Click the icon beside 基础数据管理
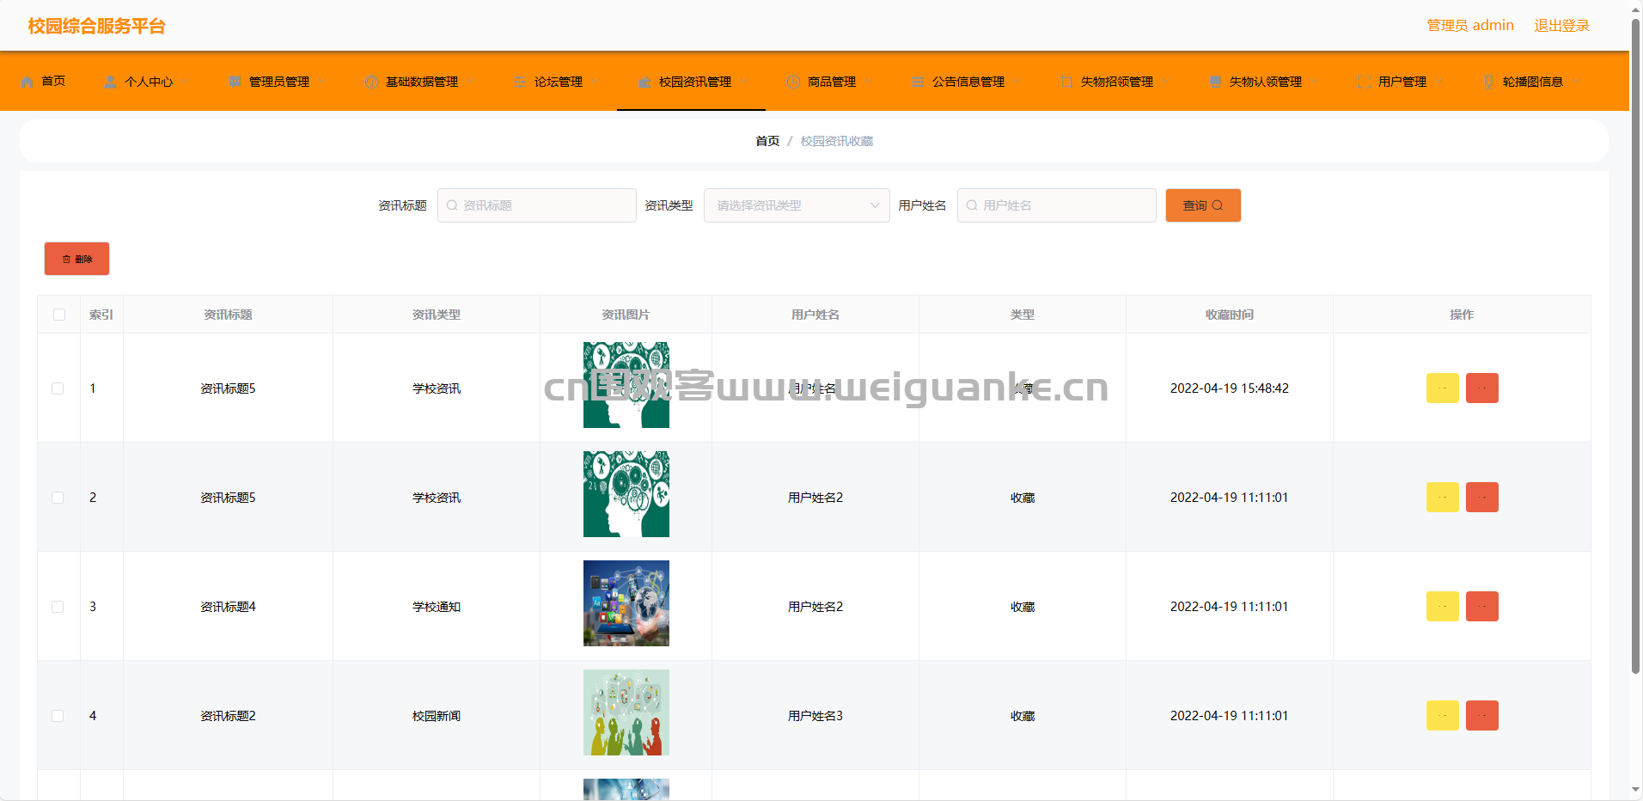This screenshot has height=801, width=1643. 371,82
